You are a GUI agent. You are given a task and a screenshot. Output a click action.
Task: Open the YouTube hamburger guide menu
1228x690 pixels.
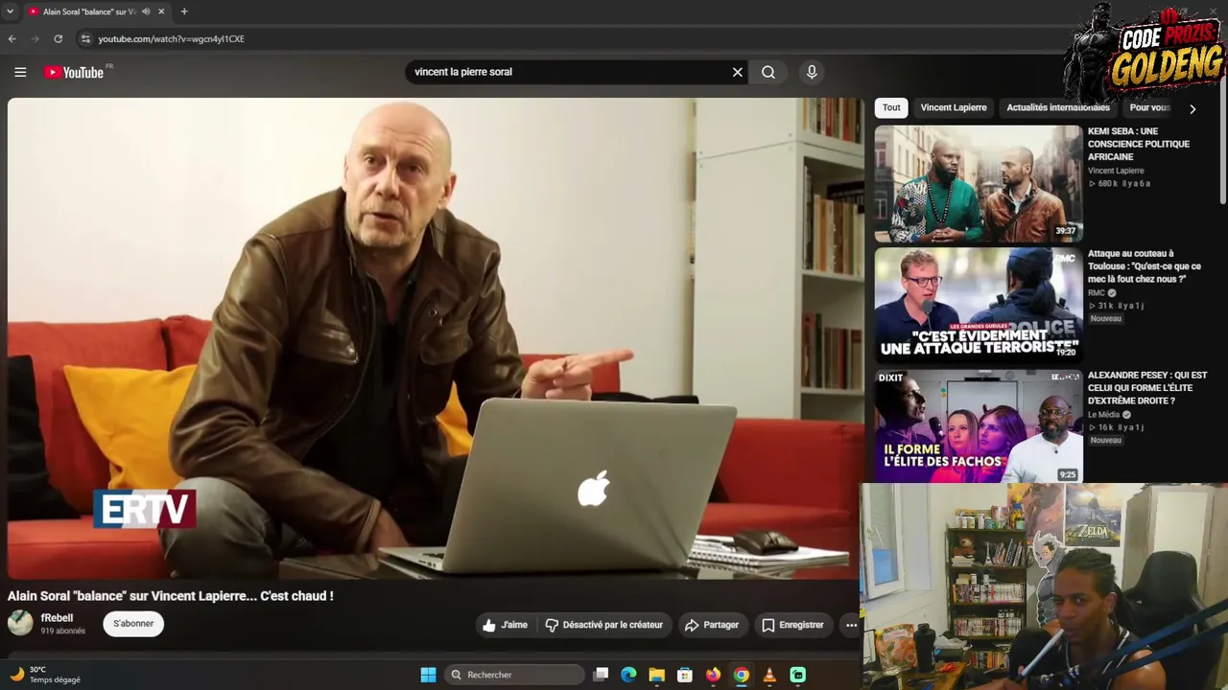pos(20,72)
